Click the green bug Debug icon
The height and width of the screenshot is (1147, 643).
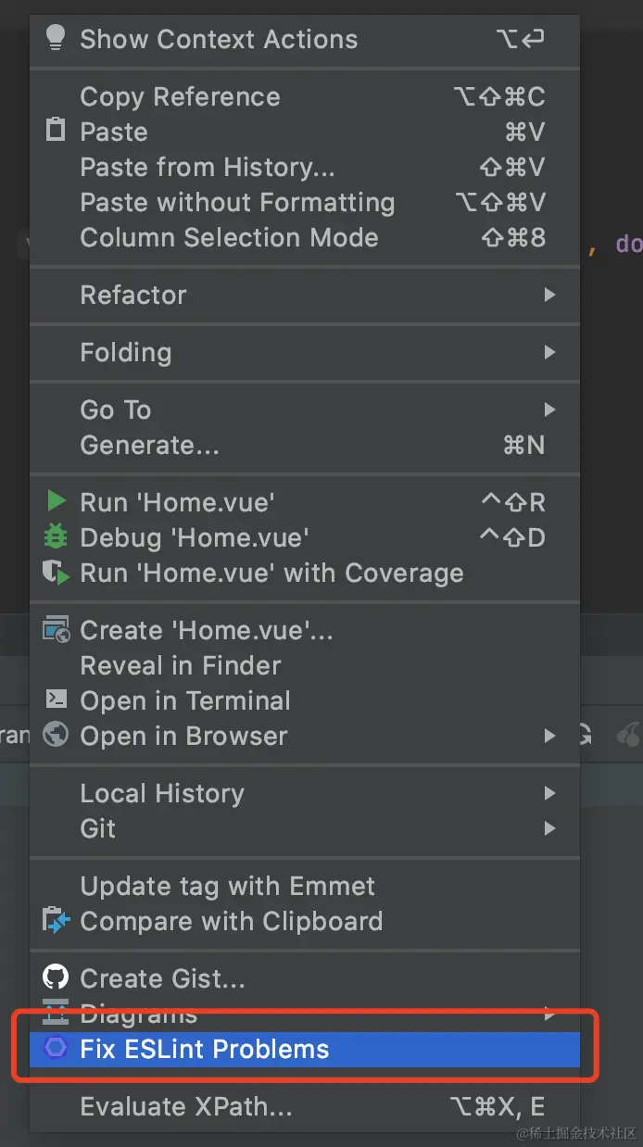point(57,536)
